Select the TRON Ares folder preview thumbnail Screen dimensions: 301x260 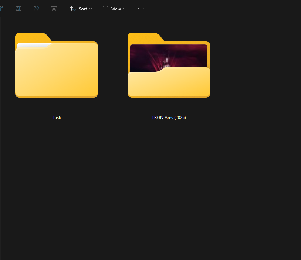pyautogui.click(x=169, y=55)
